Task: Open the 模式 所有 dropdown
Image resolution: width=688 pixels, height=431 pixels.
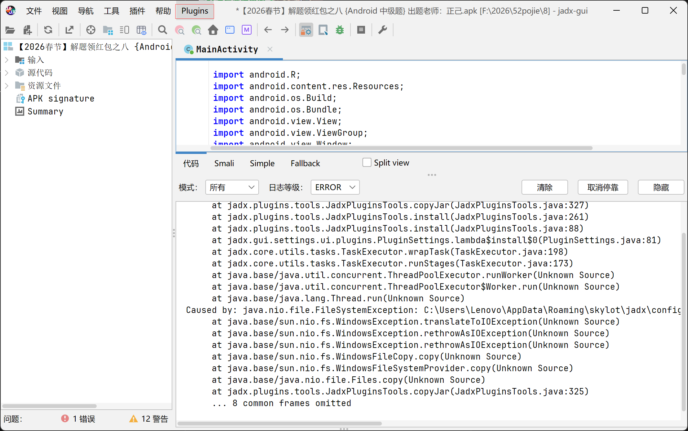Action: [x=232, y=187]
